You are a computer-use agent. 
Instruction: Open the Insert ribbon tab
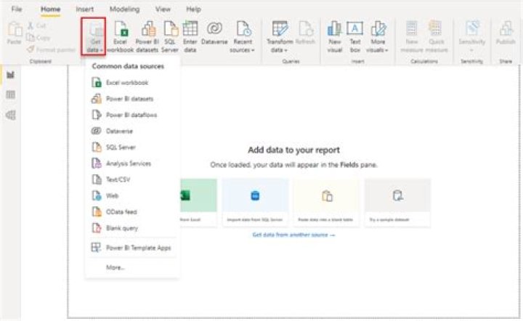point(84,9)
